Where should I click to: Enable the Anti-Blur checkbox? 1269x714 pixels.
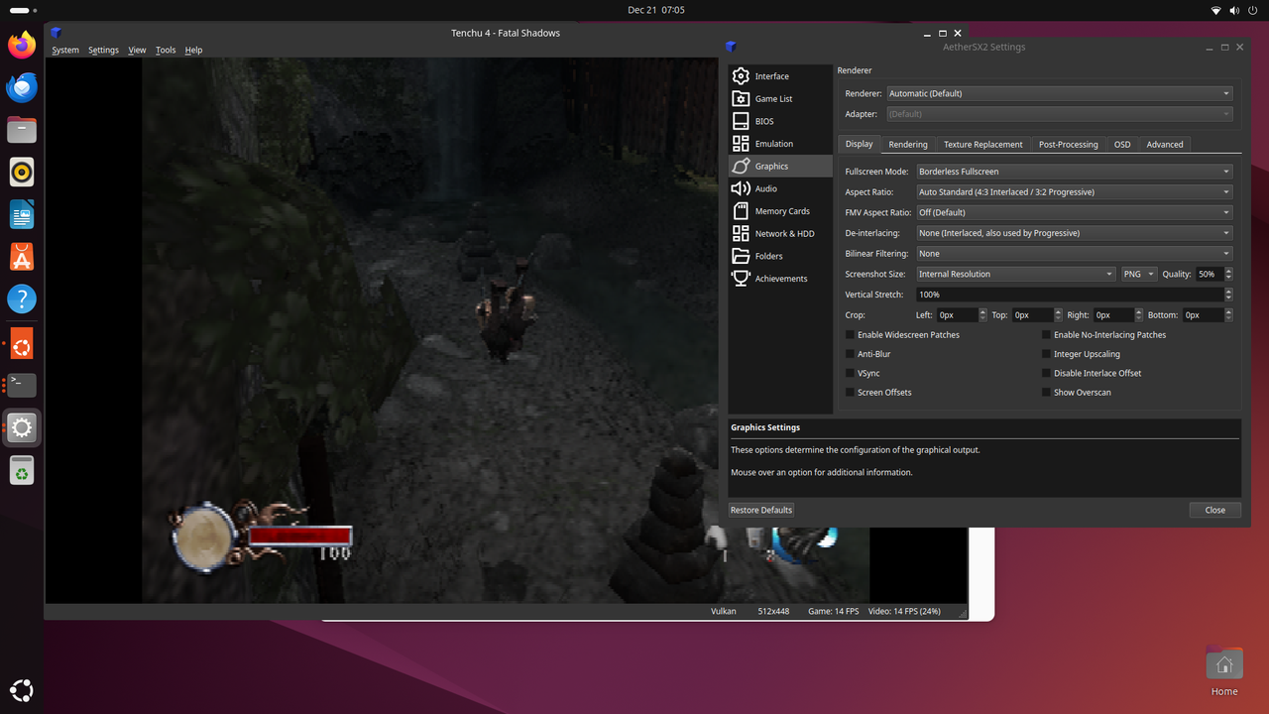tap(850, 354)
